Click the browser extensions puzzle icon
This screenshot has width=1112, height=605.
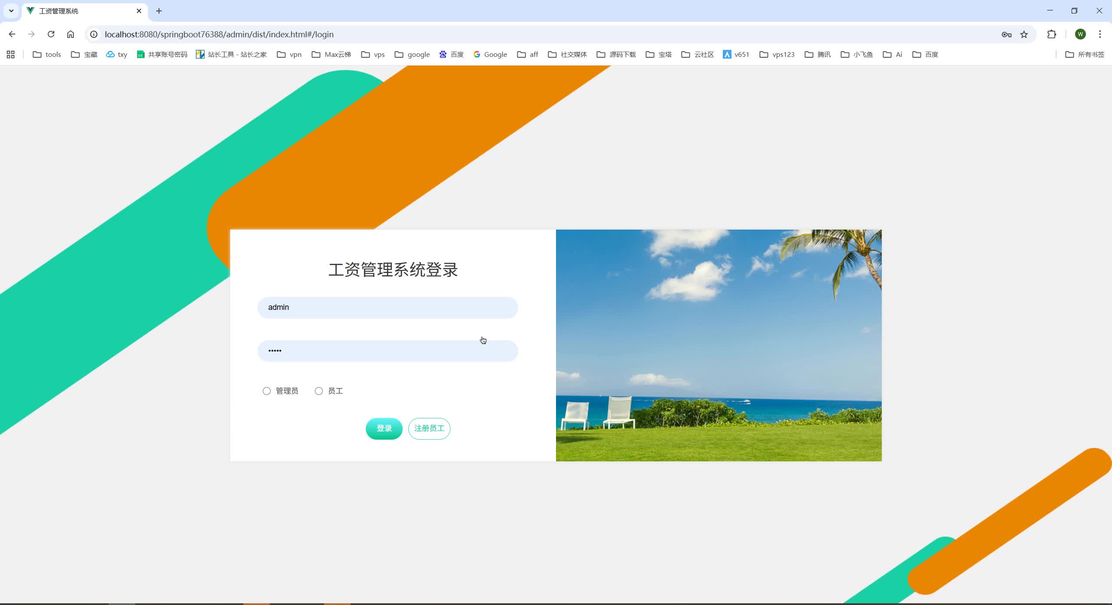[x=1052, y=34]
